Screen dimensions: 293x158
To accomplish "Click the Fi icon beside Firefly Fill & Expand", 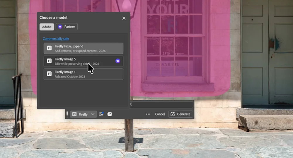I will coord(49,48).
